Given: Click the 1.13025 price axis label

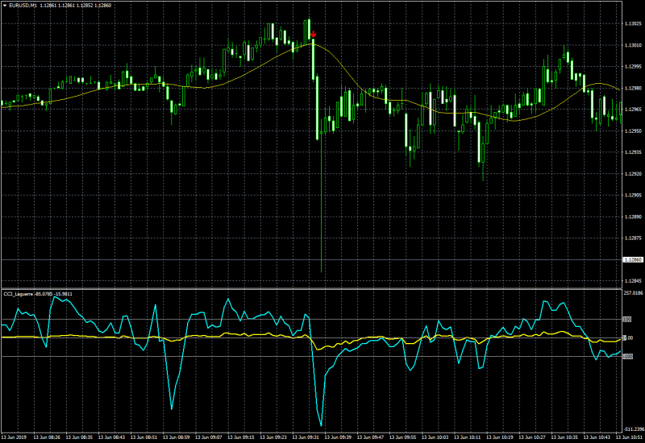Looking at the screenshot, I should 633,24.
